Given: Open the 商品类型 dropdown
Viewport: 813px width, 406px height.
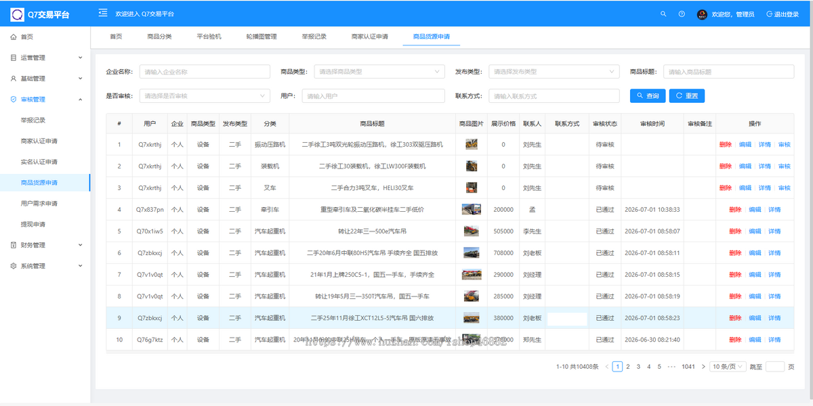Looking at the screenshot, I should (x=379, y=72).
